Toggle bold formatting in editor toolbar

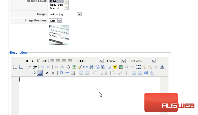[x=27, y=61]
